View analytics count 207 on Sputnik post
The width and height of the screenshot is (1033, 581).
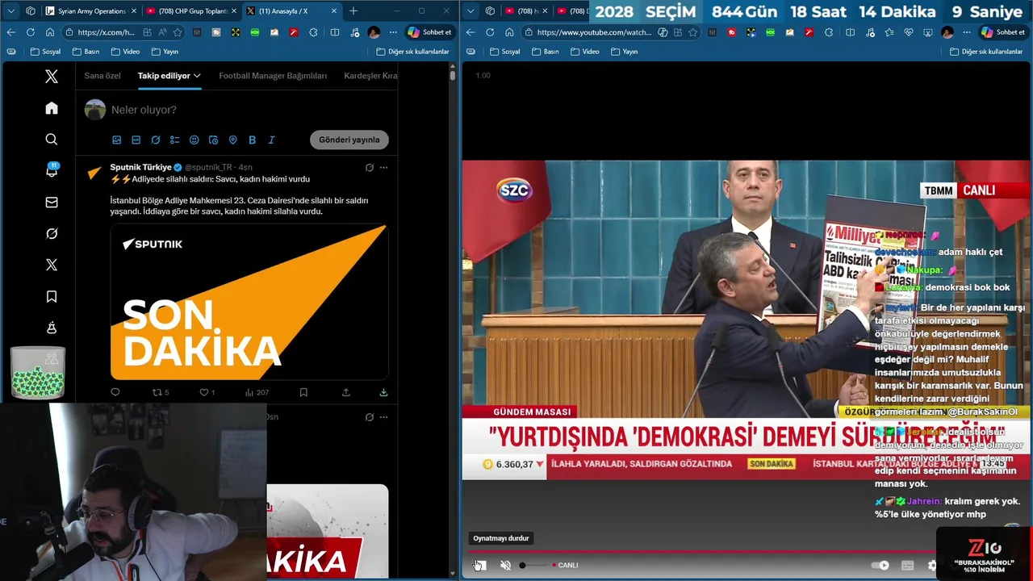click(x=257, y=392)
